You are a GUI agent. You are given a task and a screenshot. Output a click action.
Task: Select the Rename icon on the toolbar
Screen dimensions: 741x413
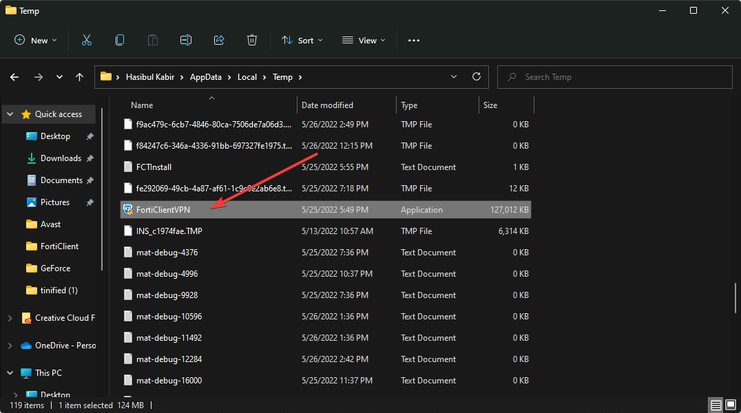click(185, 40)
